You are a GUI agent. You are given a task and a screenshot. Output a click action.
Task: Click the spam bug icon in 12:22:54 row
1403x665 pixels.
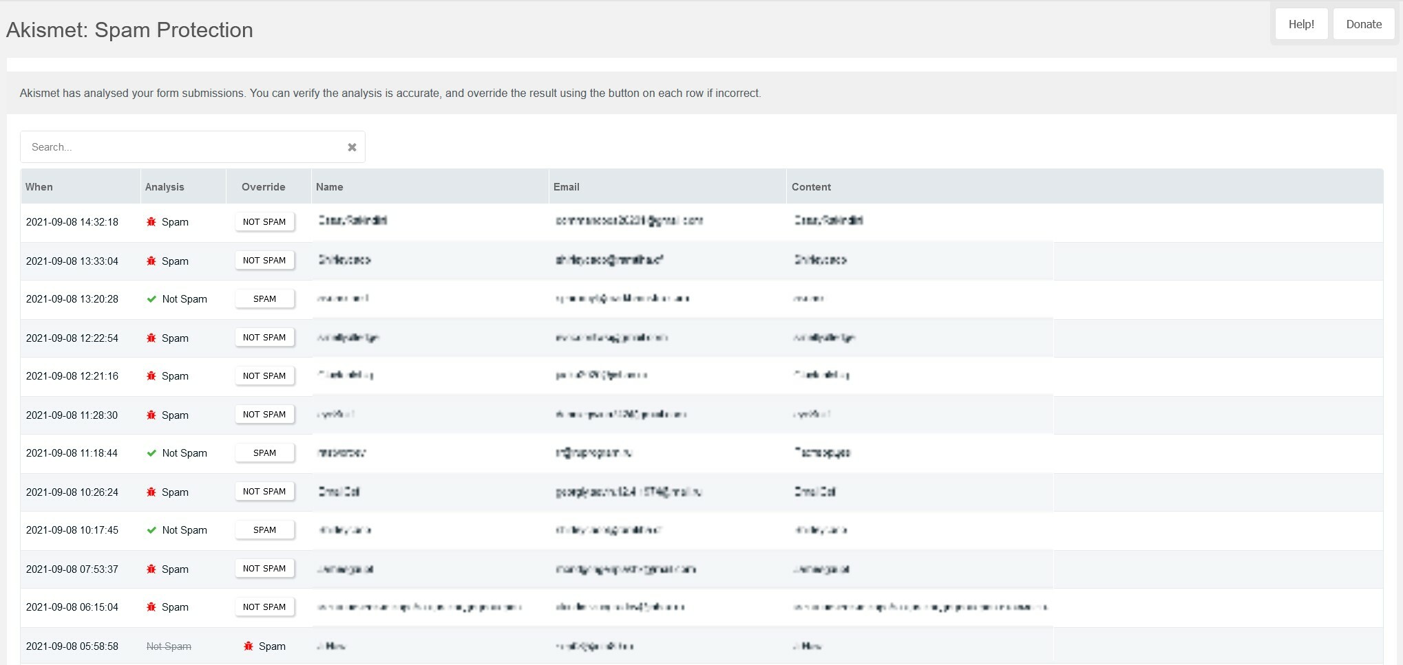151,338
